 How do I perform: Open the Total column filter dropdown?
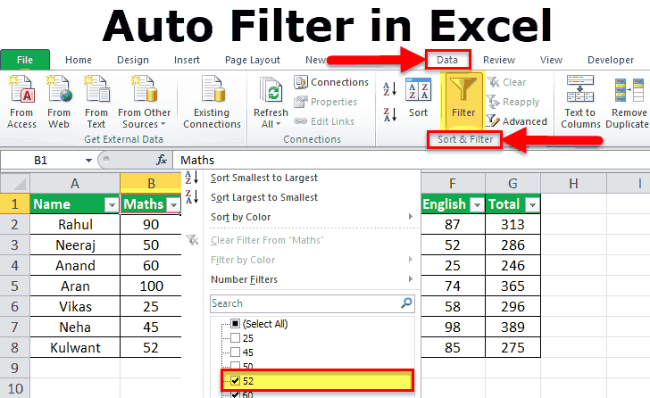[x=532, y=204]
